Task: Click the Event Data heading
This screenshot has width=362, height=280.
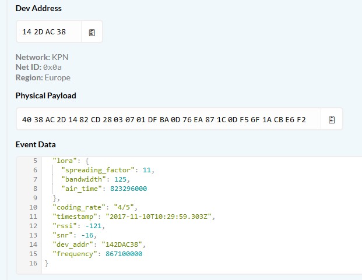Action: [x=36, y=144]
